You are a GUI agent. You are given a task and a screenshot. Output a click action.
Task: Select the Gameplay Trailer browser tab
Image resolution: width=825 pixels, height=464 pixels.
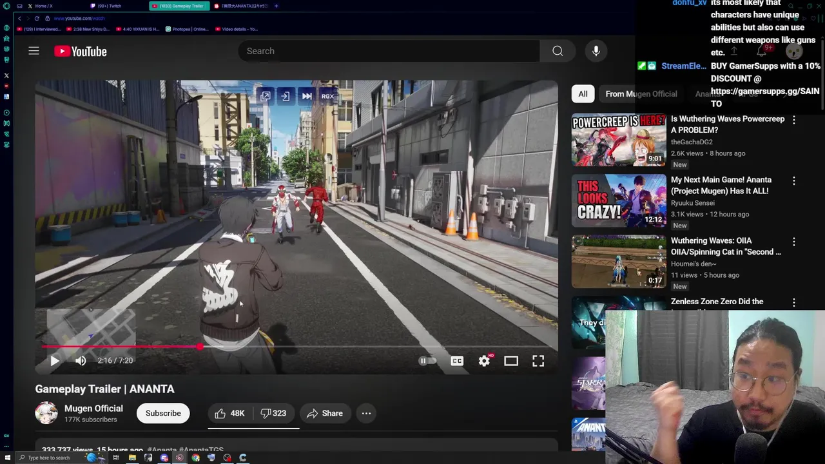point(179,6)
